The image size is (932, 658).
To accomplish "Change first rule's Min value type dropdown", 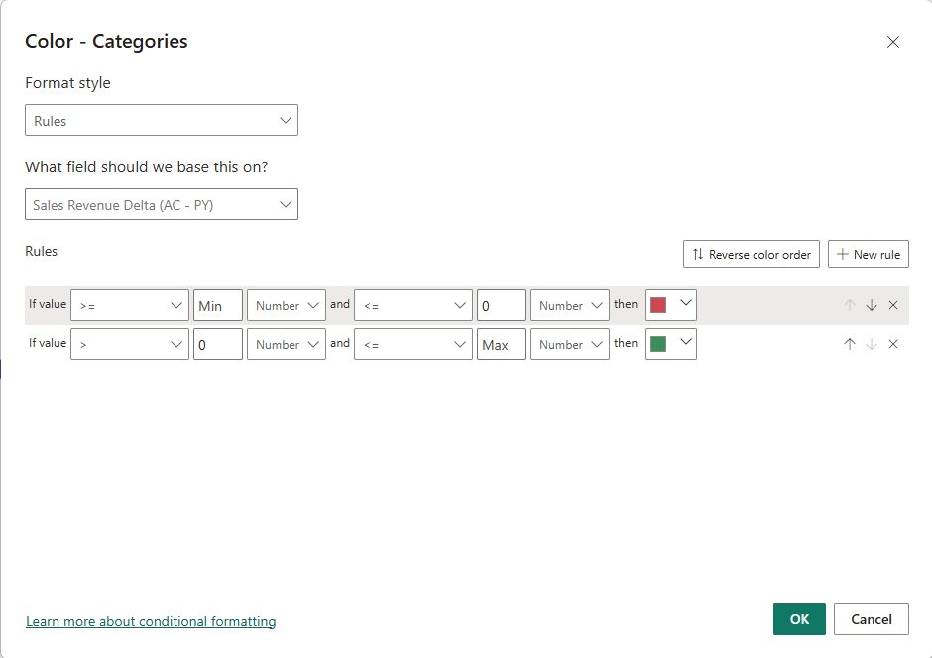I will tap(286, 306).
